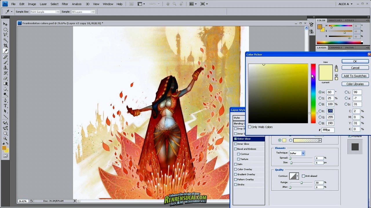Open the Contour picker dropdown arrow
The height and width of the screenshot is (208, 371).
297,176
